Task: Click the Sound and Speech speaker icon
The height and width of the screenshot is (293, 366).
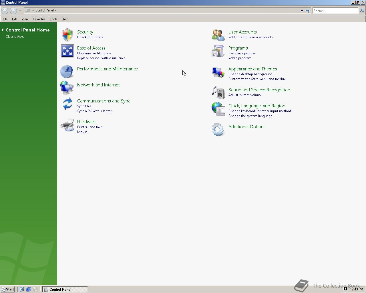Action: (x=218, y=92)
